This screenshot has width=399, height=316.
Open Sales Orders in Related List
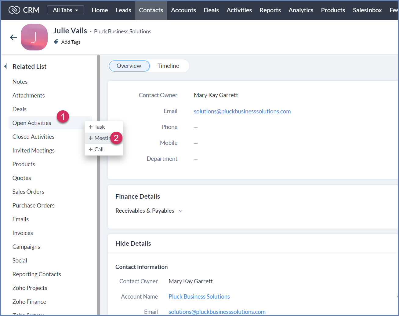[28, 192]
